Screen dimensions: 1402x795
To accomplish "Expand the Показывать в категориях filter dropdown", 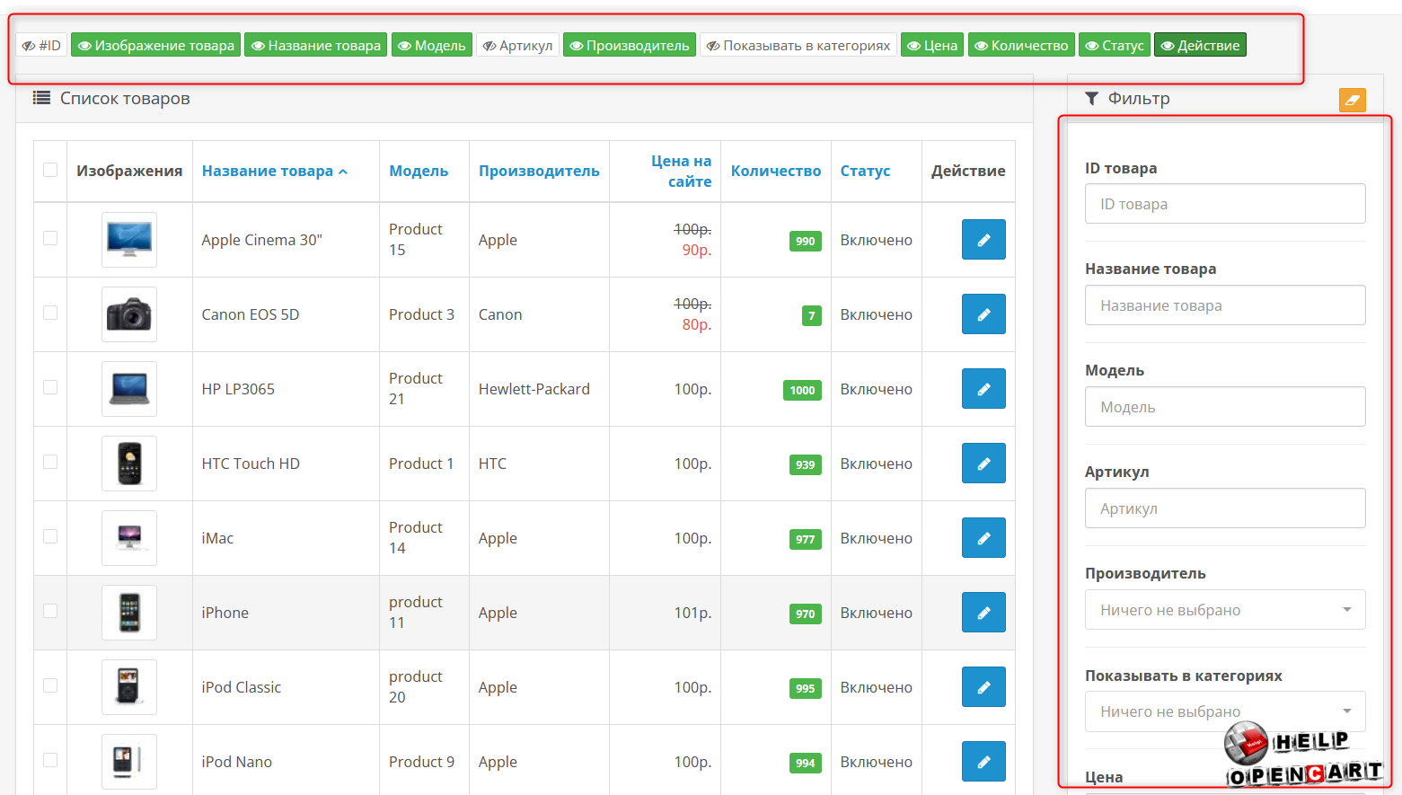I will tap(1224, 711).
